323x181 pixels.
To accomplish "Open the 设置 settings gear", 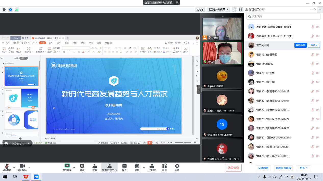I will click(177, 166).
